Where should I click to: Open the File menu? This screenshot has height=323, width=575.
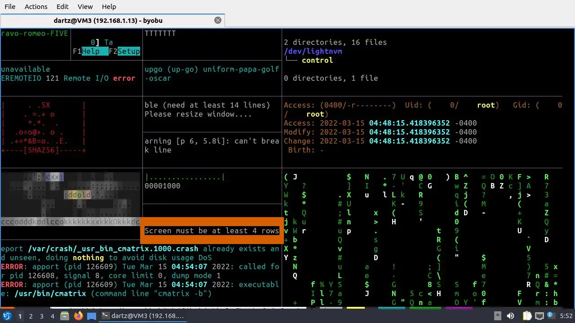point(10,7)
